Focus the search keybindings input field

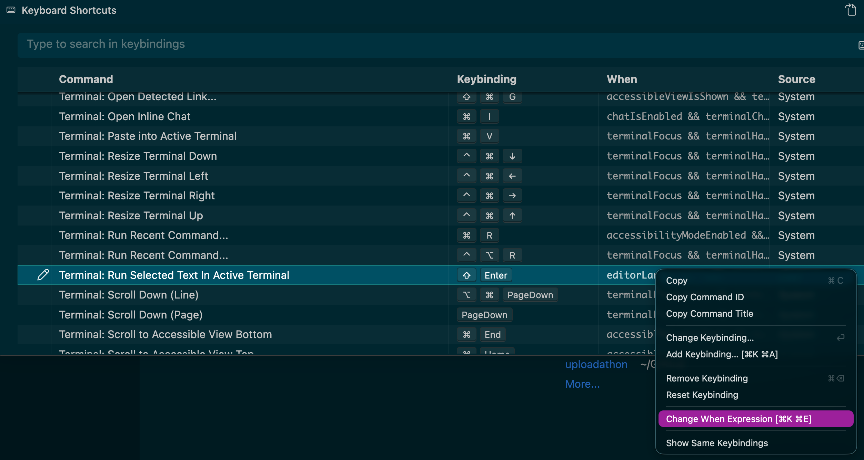(414, 44)
